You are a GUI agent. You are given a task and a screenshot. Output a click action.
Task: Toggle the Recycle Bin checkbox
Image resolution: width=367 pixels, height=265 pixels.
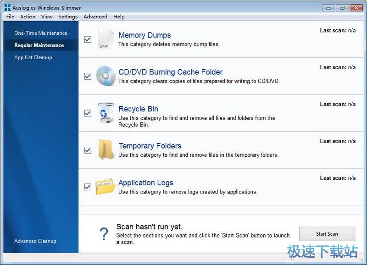click(88, 114)
